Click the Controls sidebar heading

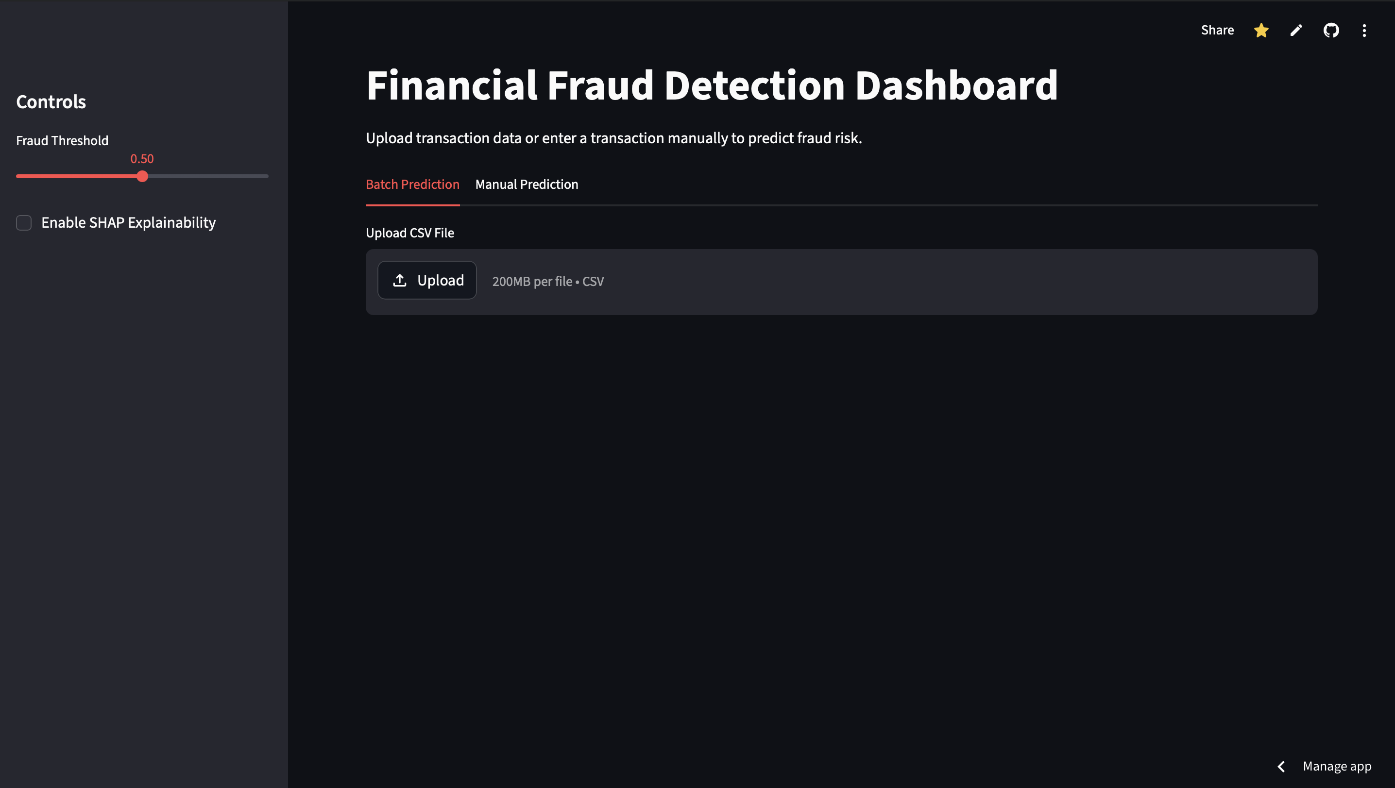tap(51, 102)
